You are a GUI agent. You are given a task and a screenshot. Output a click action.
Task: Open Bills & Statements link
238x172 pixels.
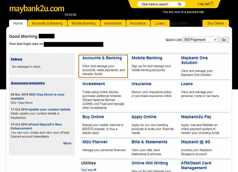point(149,142)
